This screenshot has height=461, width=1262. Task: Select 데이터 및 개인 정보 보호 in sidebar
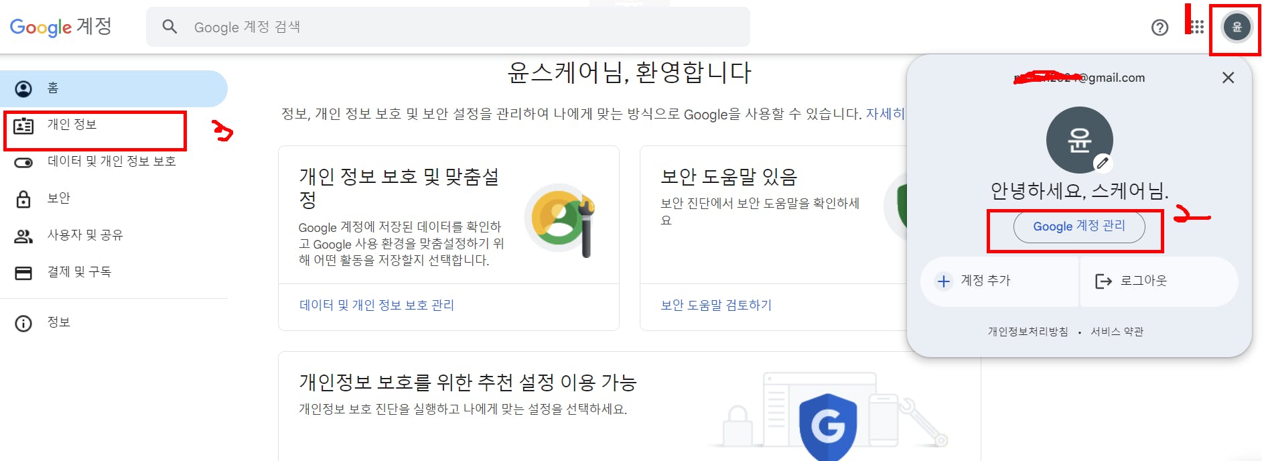pyautogui.click(x=114, y=162)
